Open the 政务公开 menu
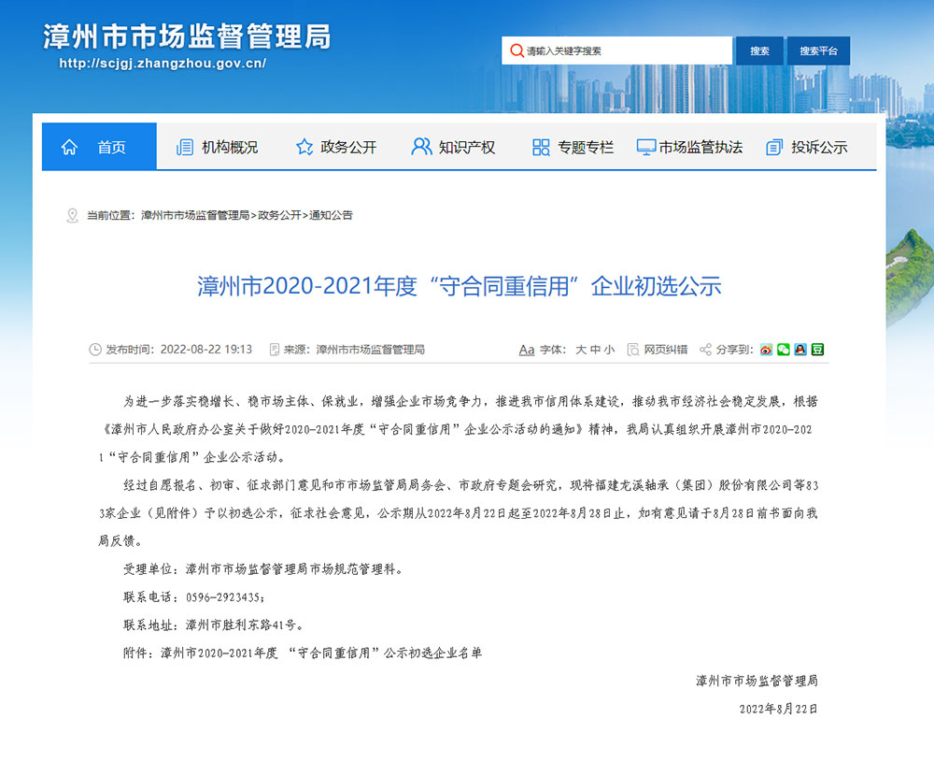The width and height of the screenshot is (934, 761). pos(336,147)
